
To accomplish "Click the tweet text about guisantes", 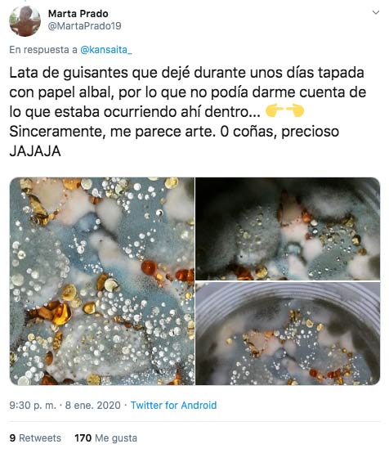I will (x=188, y=112).
